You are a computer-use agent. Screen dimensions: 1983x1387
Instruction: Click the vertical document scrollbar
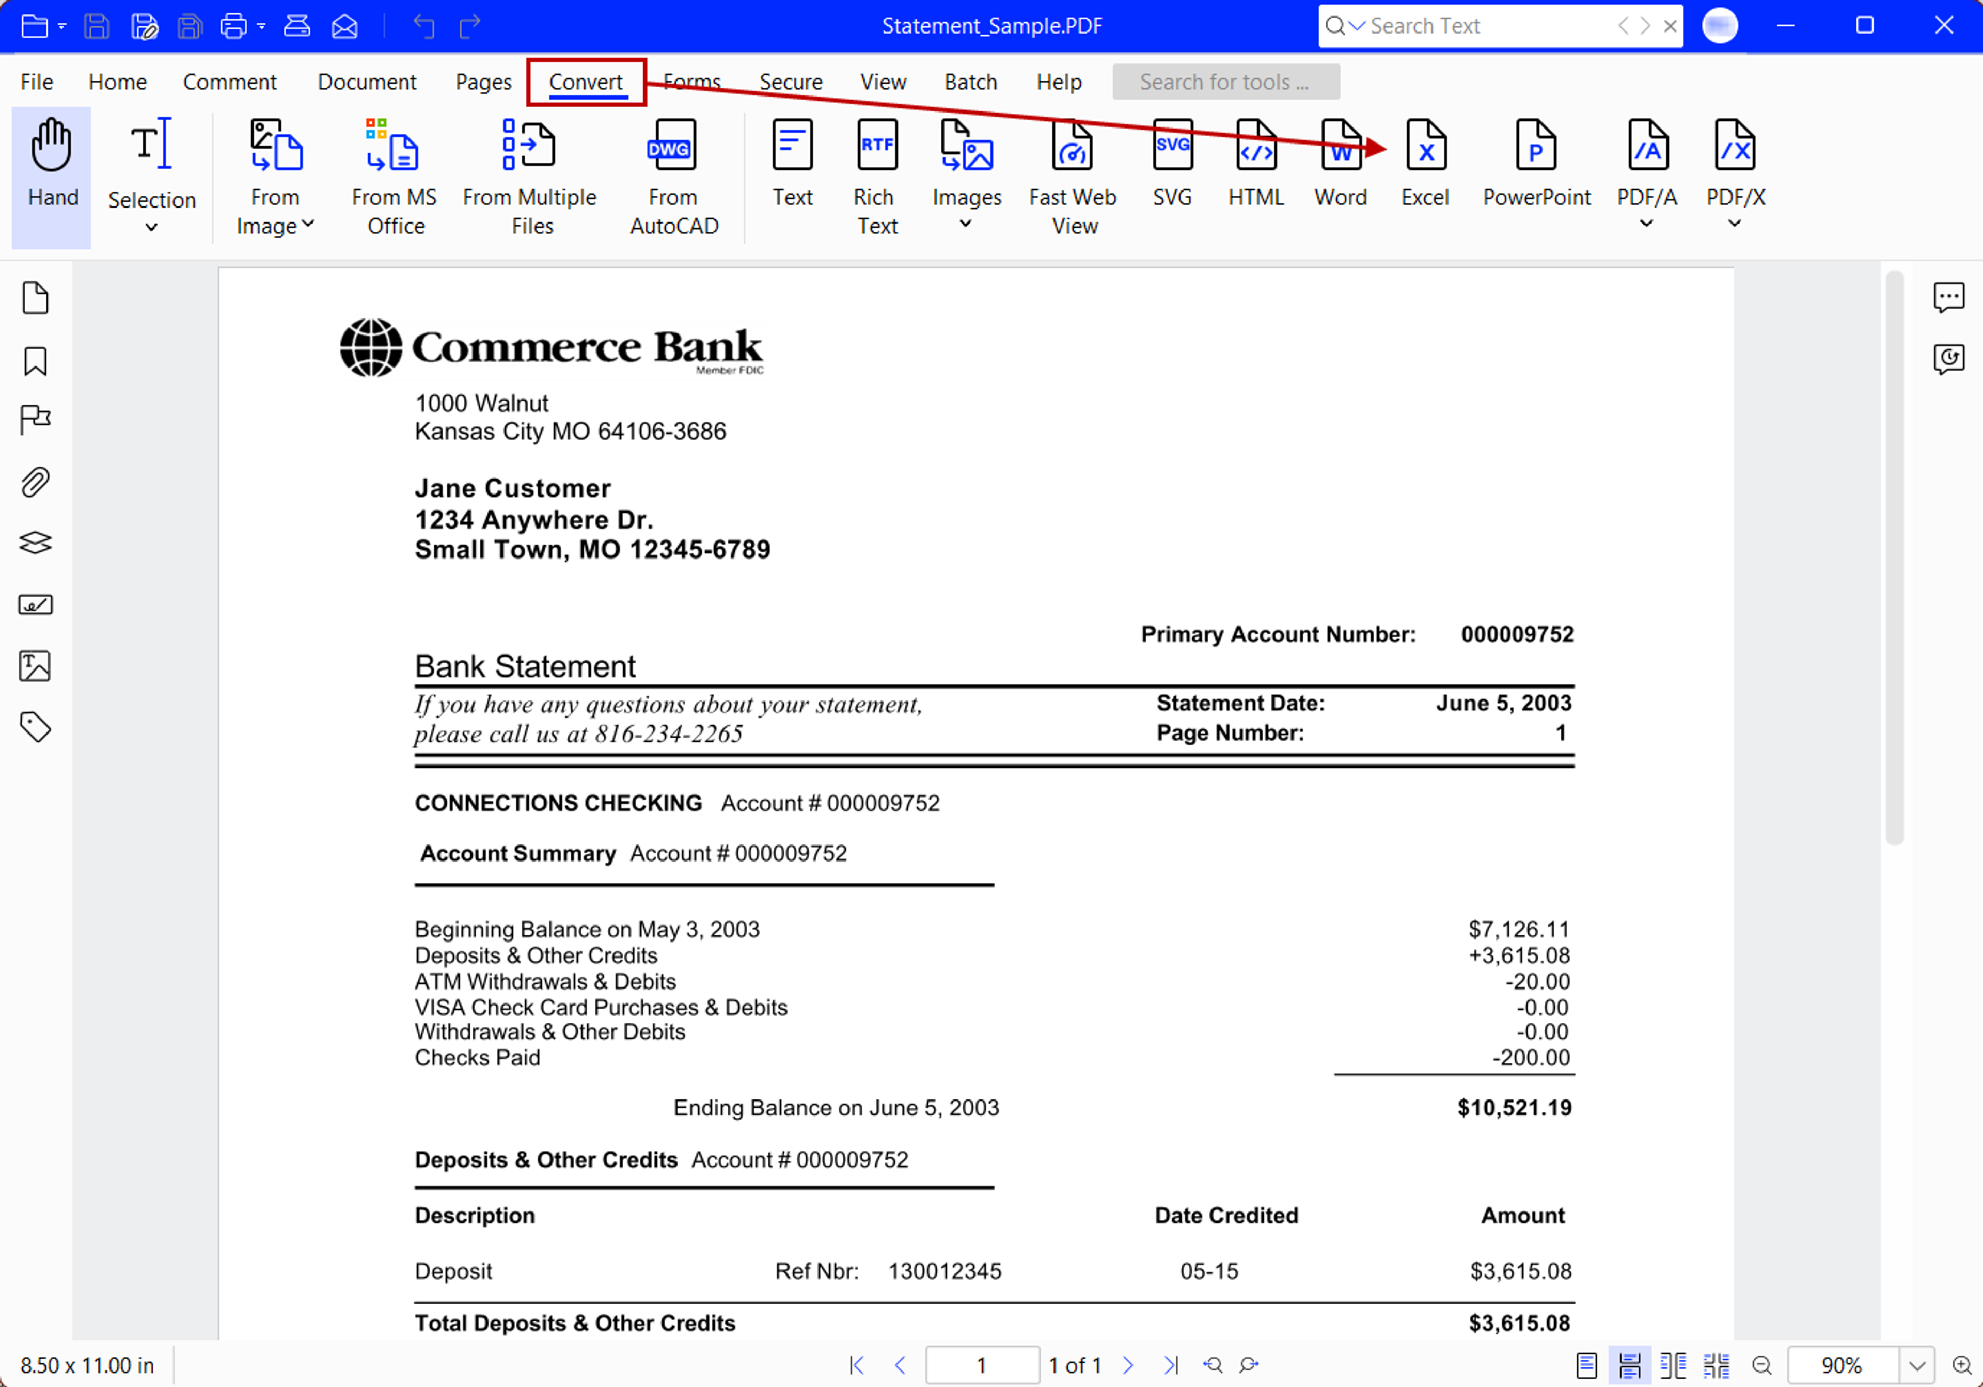[1894, 557]
